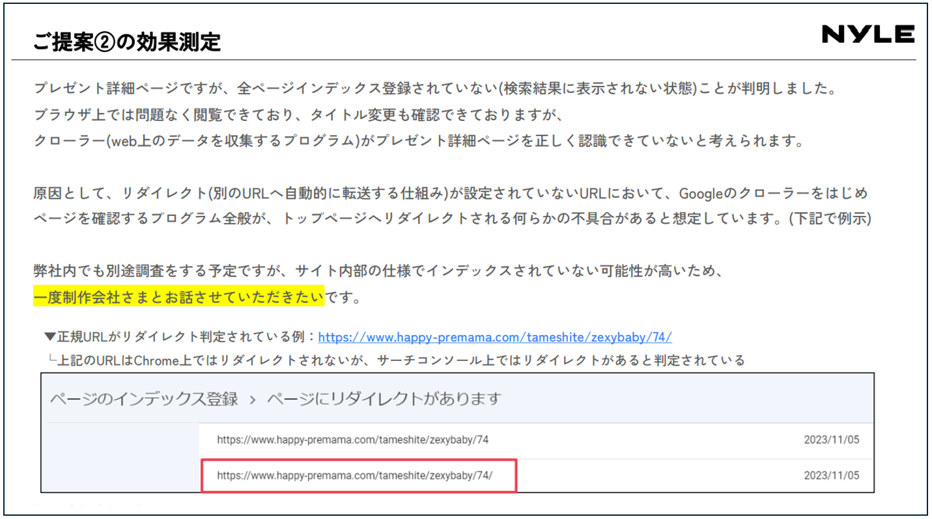Click the line starting 'ページを確認するプログラム全般が'
932x519 pixels.
click(x=452, y=219)
